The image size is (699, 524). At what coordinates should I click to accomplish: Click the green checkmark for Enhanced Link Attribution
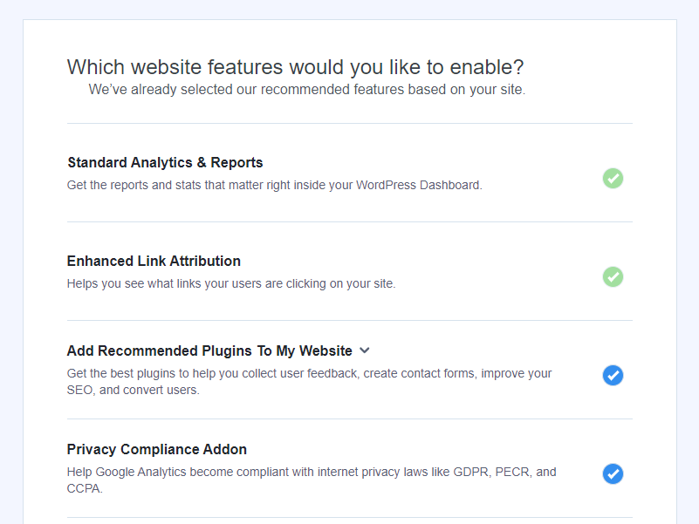pos(613,276)
